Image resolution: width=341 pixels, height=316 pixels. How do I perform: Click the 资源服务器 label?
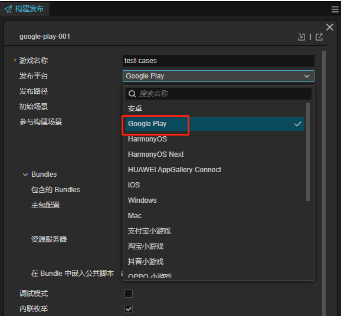[x=49, y=239]
